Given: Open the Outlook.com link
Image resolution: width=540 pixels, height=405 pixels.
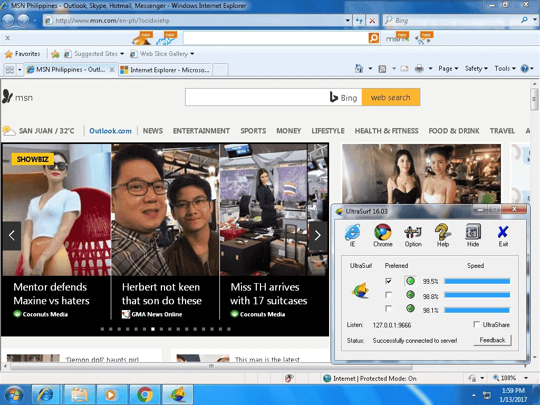Looking at the screenshot, I should pyautogui.click(x=110, y=131).
